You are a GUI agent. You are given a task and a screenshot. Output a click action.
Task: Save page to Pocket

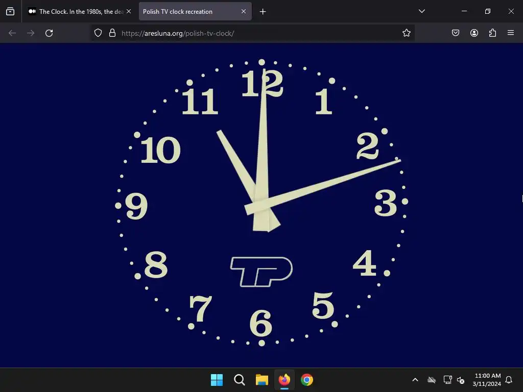456,33
